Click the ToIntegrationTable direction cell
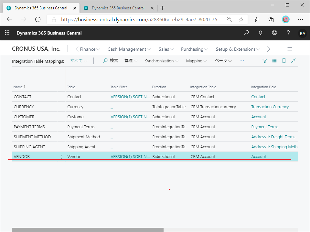The width and height of the screenshot is (310, 232). (x=169, y=107)
